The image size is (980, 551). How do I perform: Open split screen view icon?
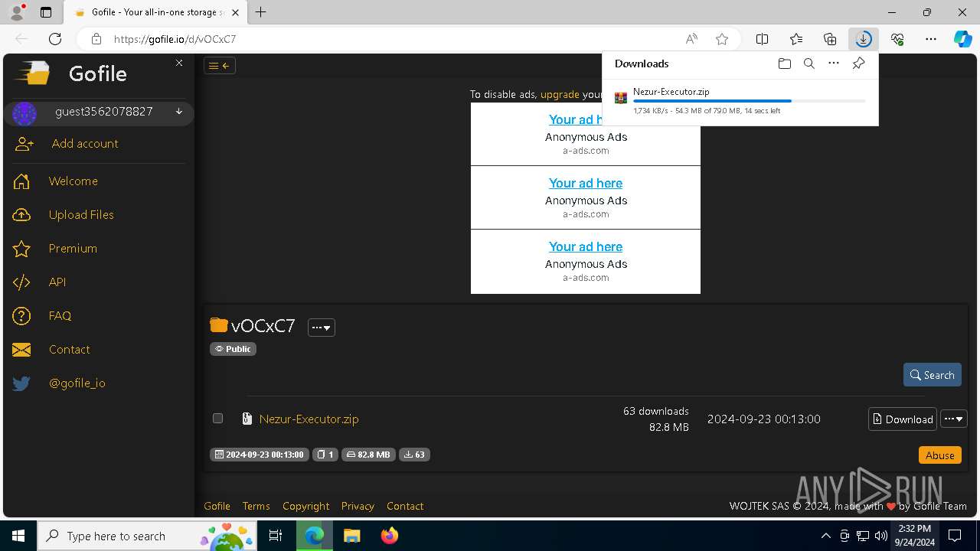pyautogui.click(x=763, y=39)
